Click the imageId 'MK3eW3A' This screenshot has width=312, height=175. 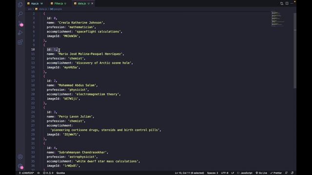pos(71,36)
